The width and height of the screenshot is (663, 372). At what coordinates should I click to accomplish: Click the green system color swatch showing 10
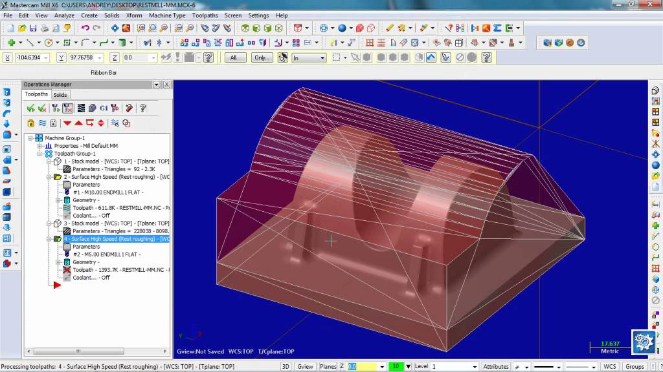[x=396, y=367]
